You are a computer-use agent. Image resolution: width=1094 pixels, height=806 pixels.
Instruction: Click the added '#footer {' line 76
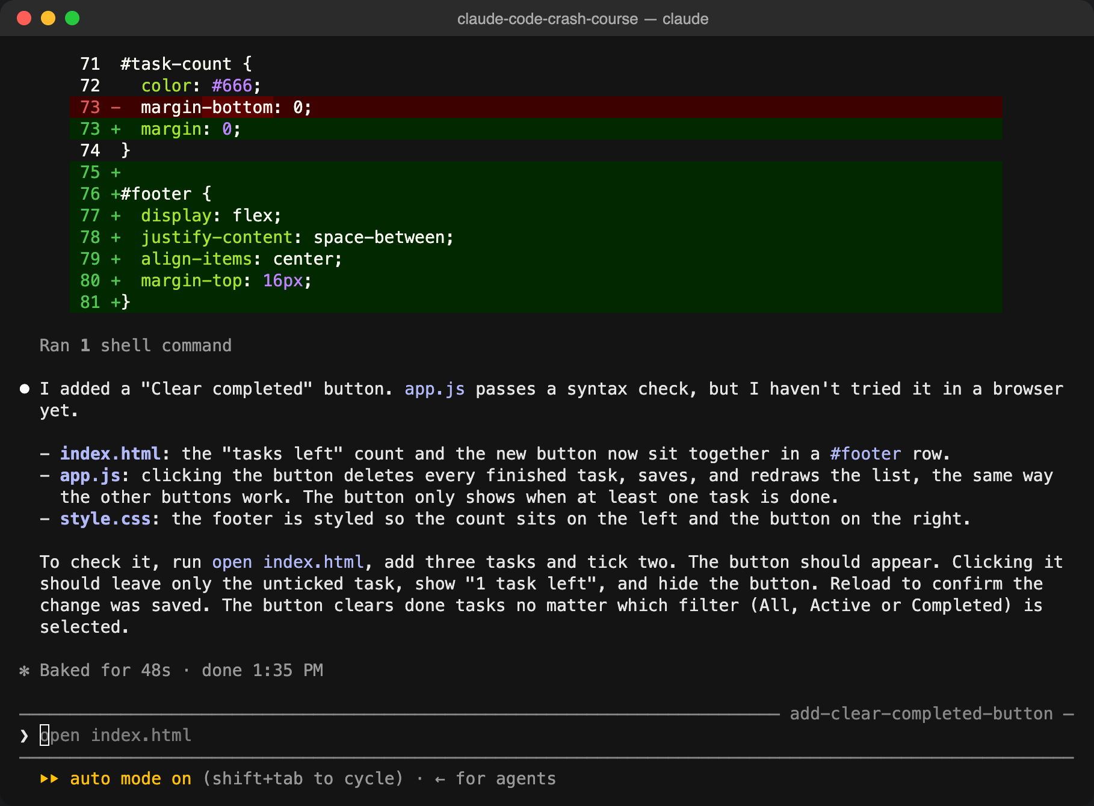[x=536, y=194]
